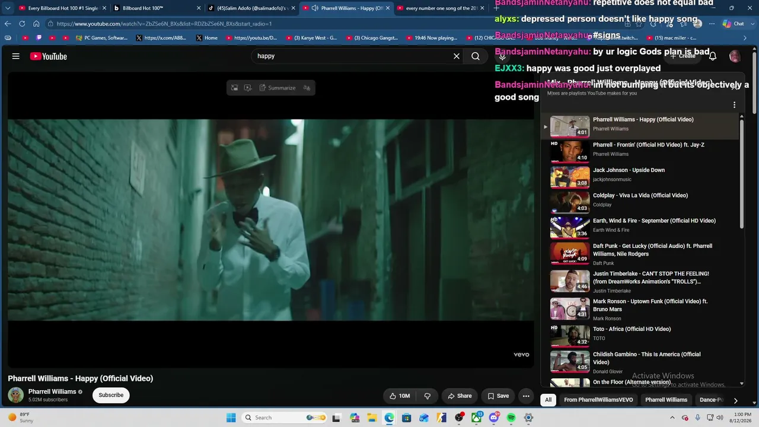
Task: Open the YouTube account avatar menu
Action: [x=735, y=56]
